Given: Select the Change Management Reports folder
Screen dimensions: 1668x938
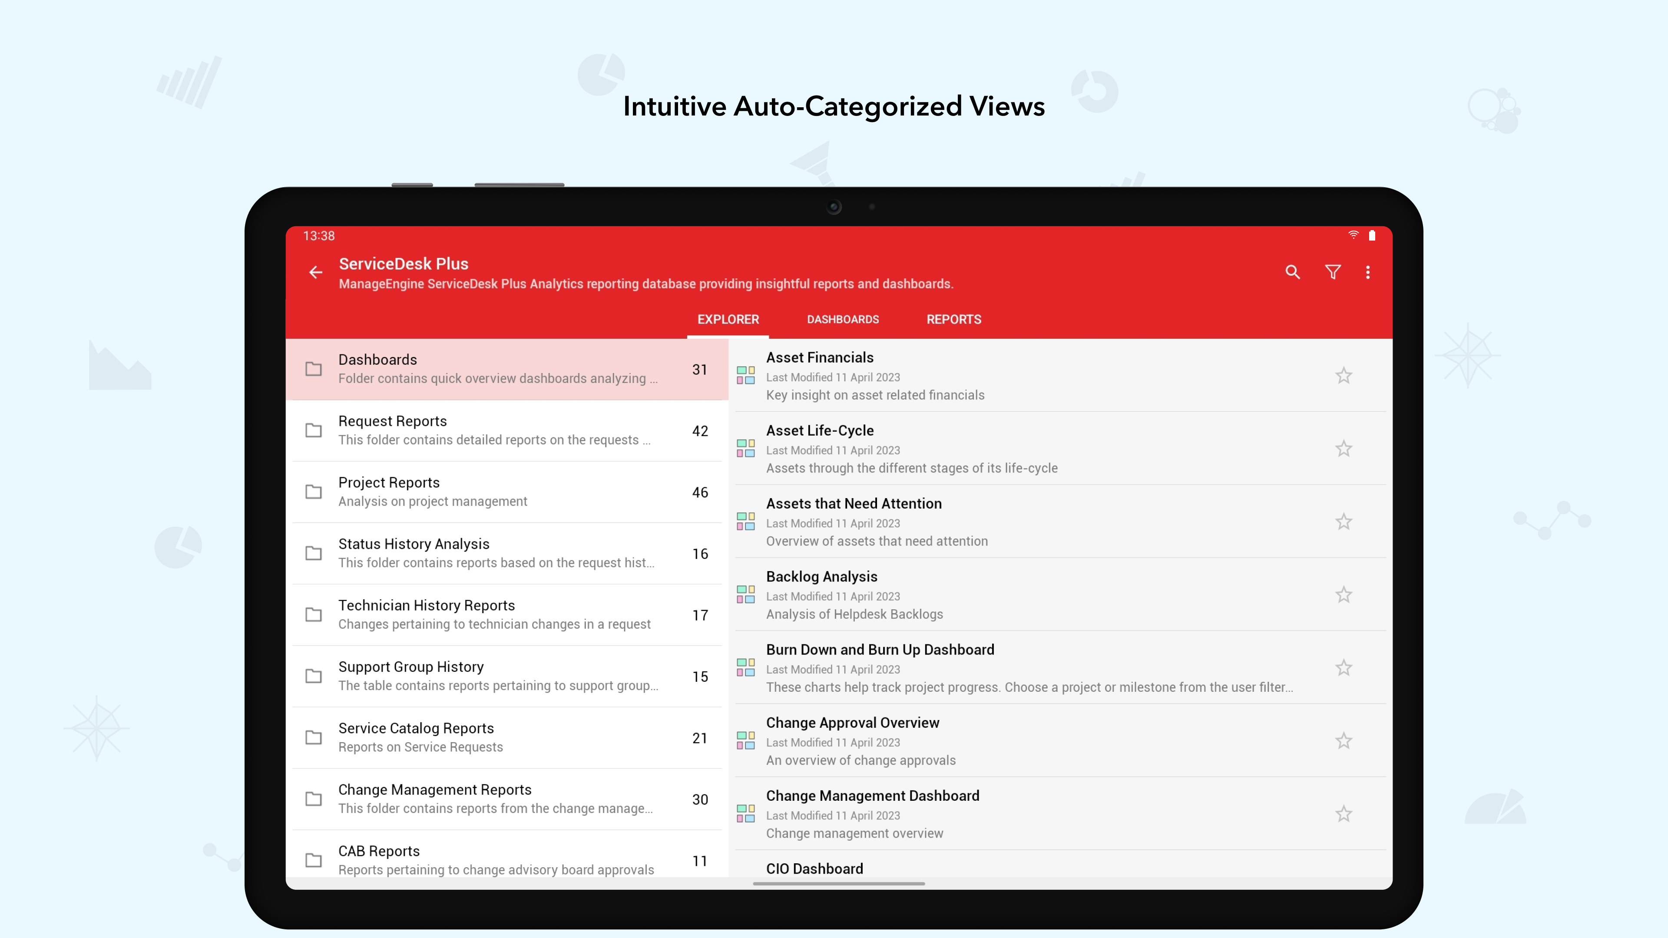Looking at the screenshot, I should click(x=507, y=799).
